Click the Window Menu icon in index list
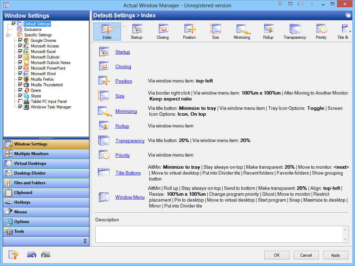The image size is (355, 266). (104, 197)
